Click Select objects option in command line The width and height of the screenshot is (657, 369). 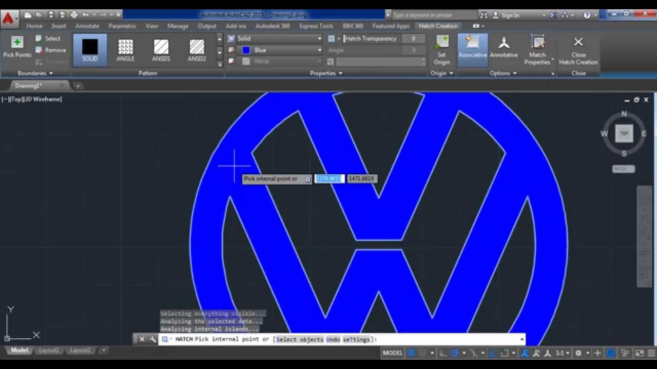click(x=300, y=339)
